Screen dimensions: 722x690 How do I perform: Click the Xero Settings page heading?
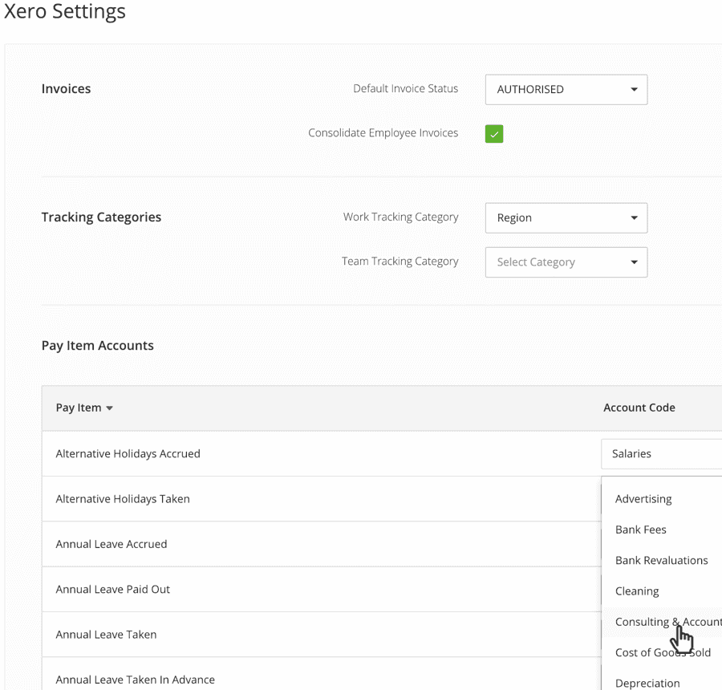(x=65, y=12)
